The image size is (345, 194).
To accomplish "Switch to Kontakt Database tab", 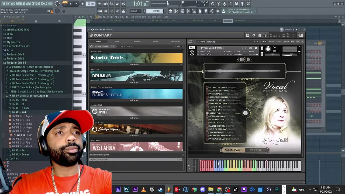I will (x=136, y=42).
